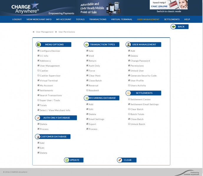Select User Management in navigation bar
The height and width of the screenshot is (176, 203).
[x=148, y=19]
